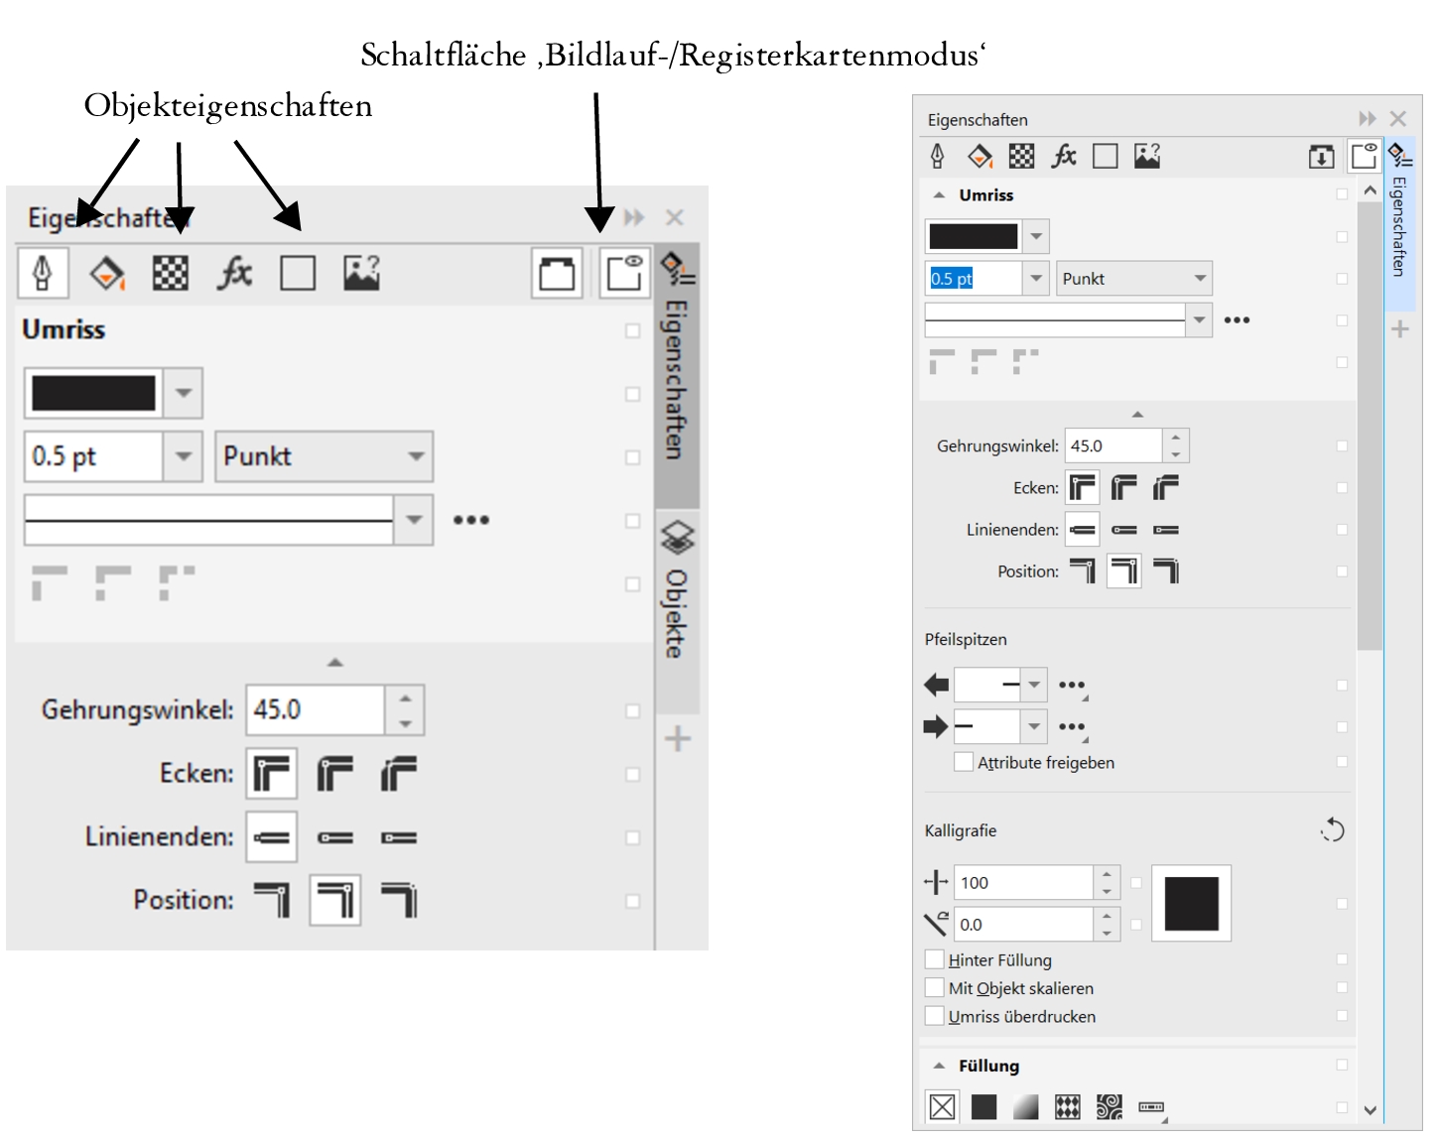The image size is (1439, 1140).
Task: Collapse the Umriss section in right panel
Action: pos(940,195)
